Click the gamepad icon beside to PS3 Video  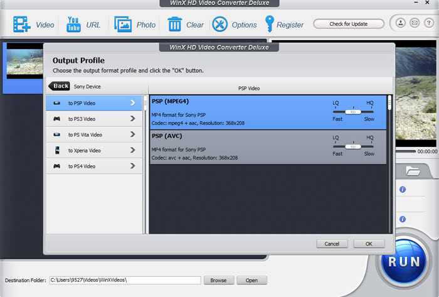tap(57, 119)
